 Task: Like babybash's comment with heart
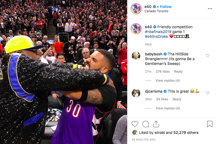[x=207, y=56]
